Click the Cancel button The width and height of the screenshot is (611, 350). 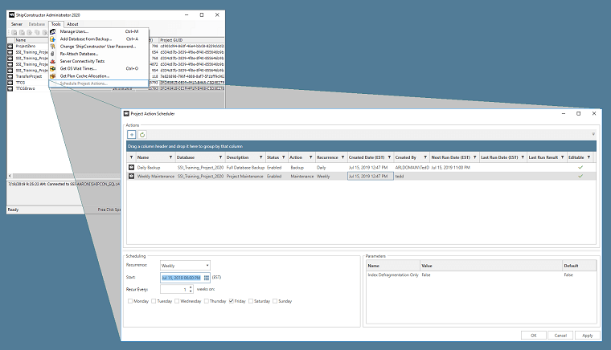coord(560,336)
